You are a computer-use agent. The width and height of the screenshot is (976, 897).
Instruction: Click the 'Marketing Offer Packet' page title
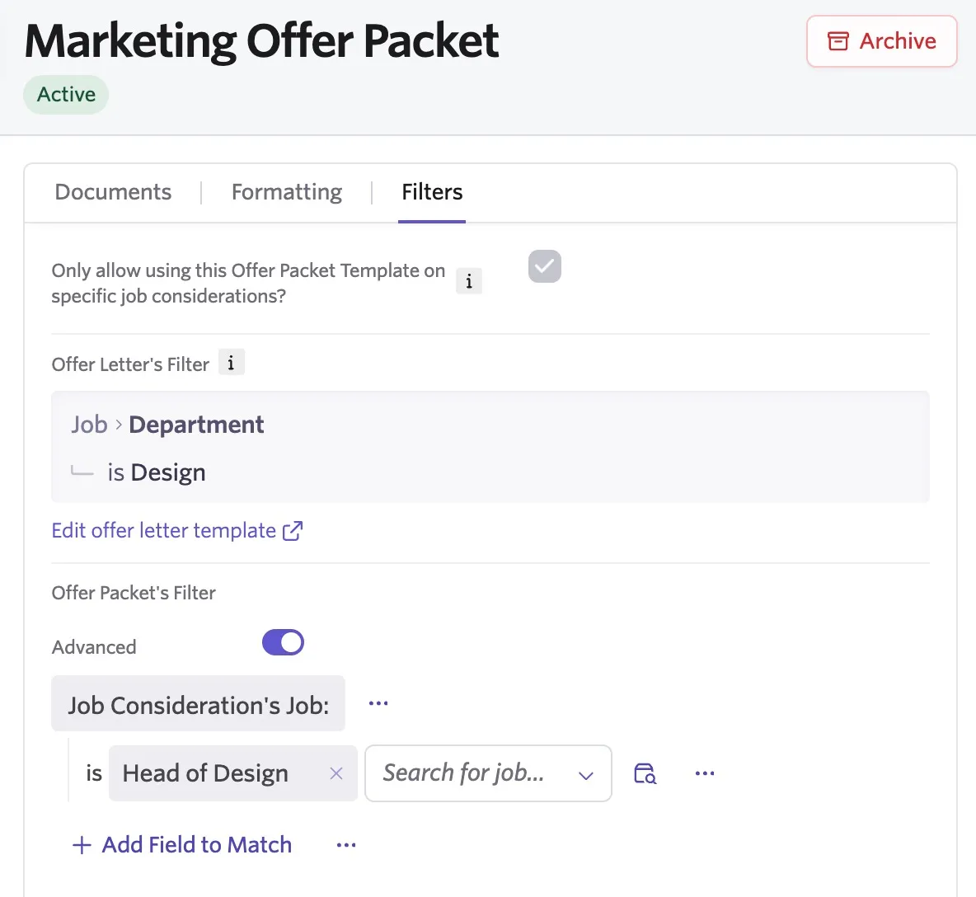point(261,41)
